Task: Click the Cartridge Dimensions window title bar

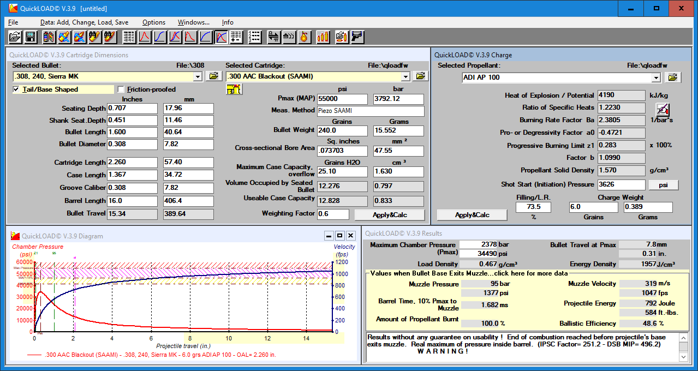Action: coord(217,55)
